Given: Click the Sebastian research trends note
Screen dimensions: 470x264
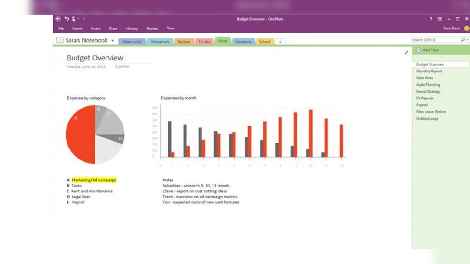Looking at the screenshot, I should pyautogui.click(x=196, y=186).
